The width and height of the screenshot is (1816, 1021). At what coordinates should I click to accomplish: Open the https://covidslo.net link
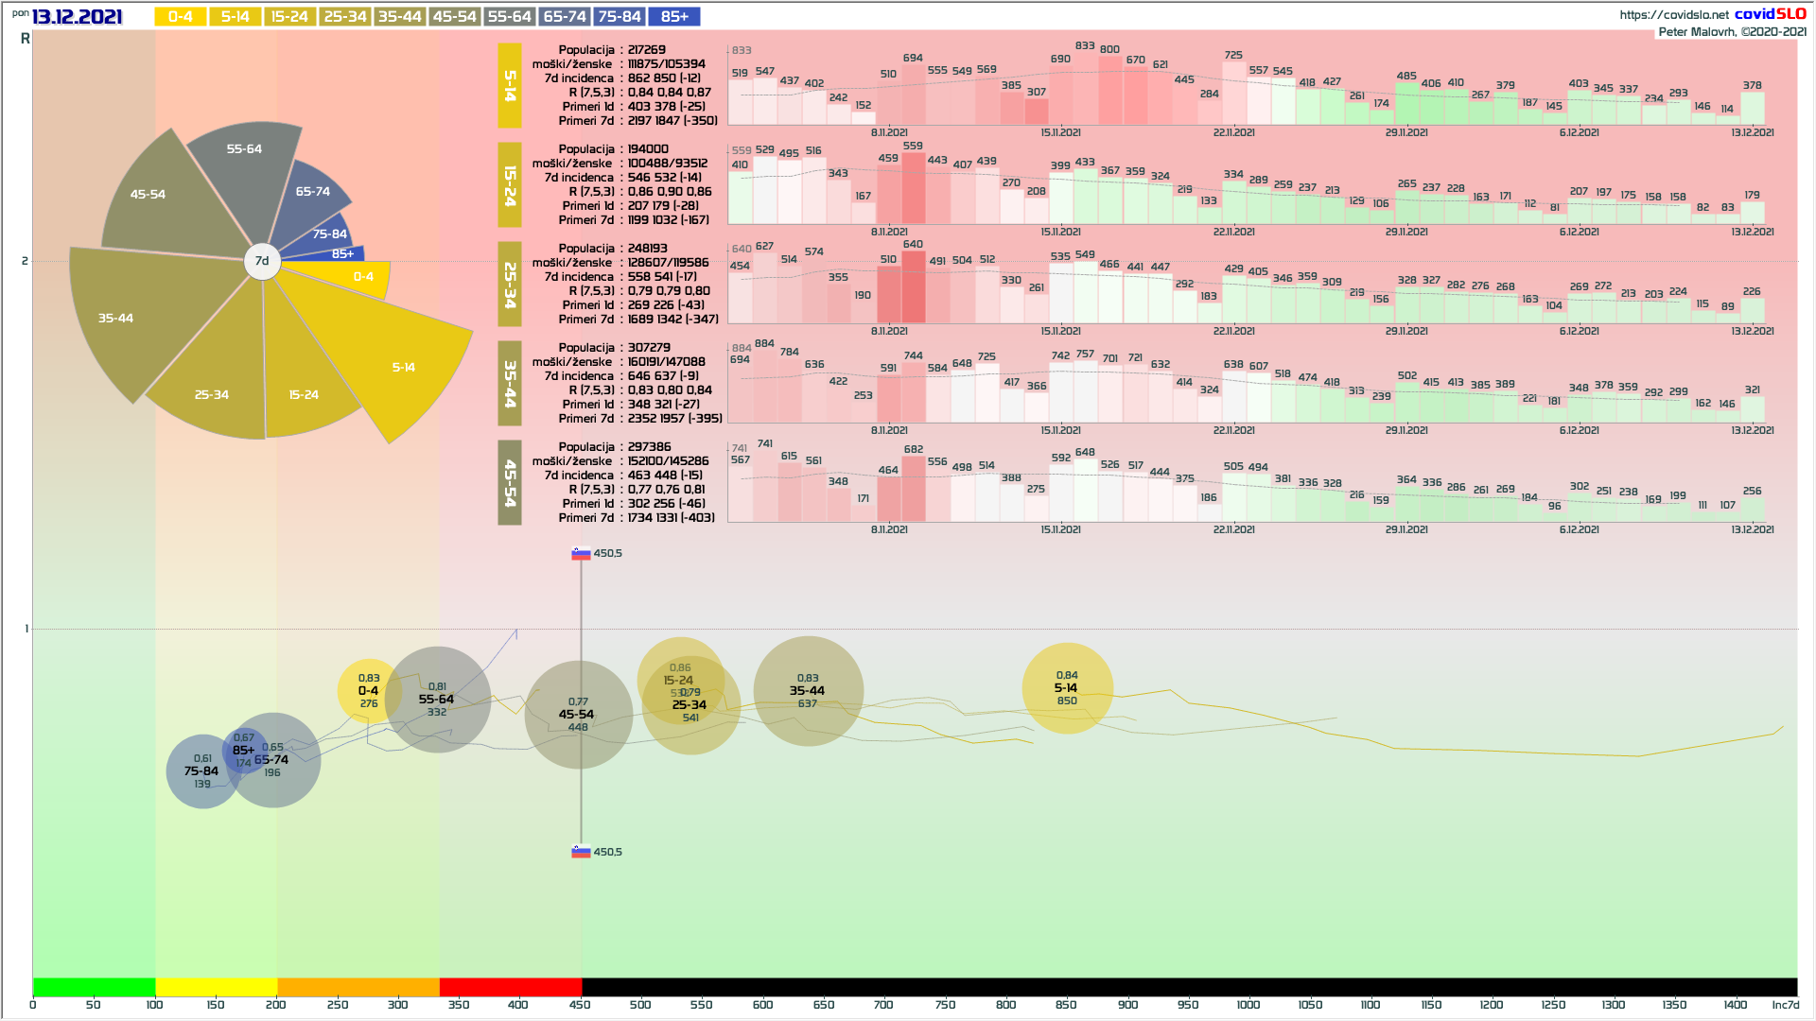click(x=1673, y=15)
